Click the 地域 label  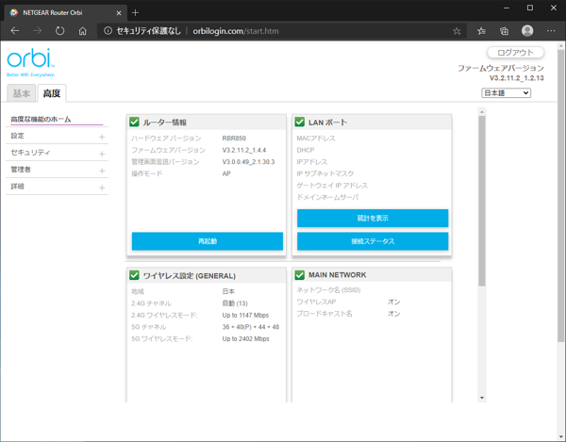click(138, 291)
